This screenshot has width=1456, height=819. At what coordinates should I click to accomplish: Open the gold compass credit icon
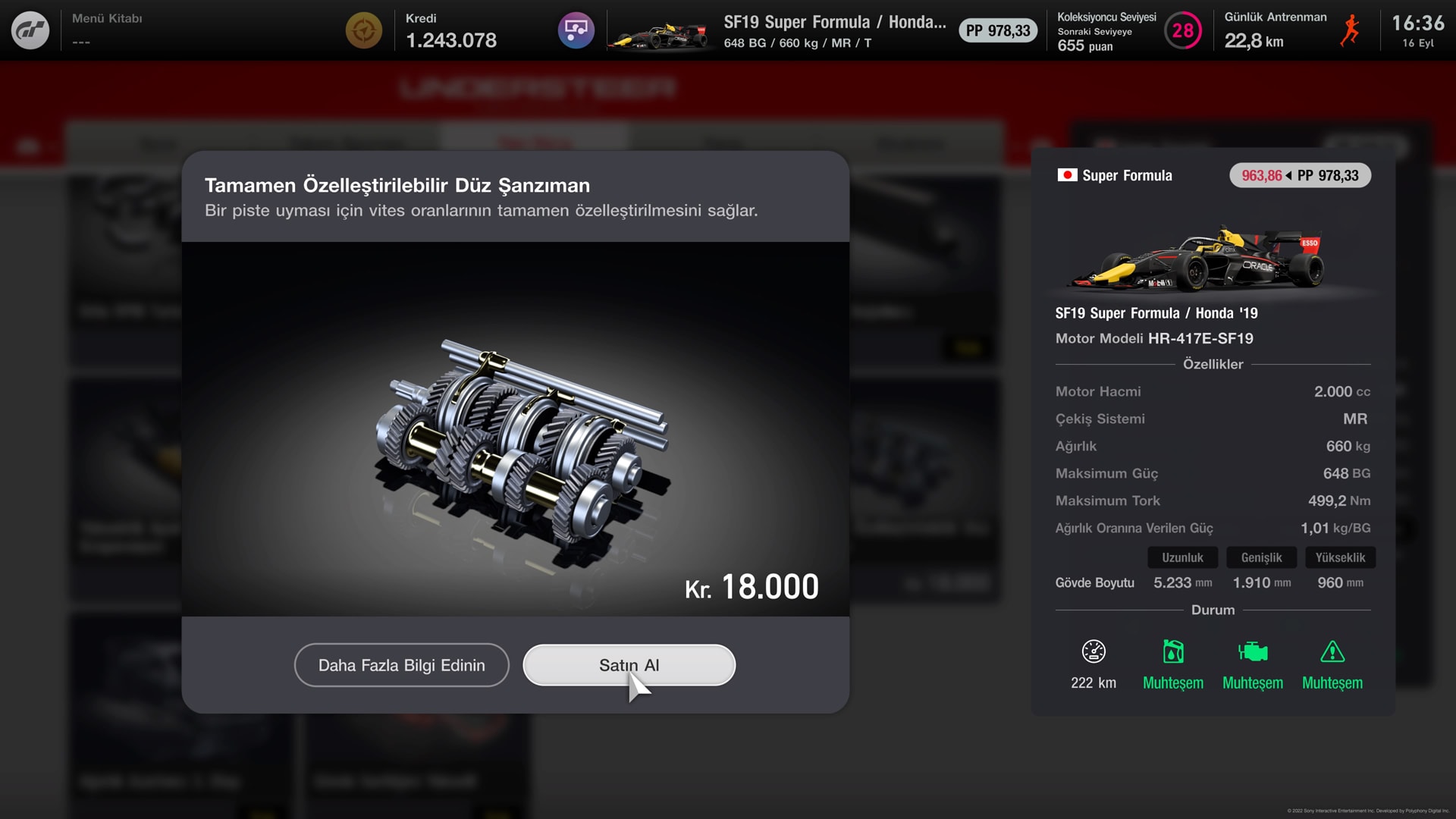364,30
